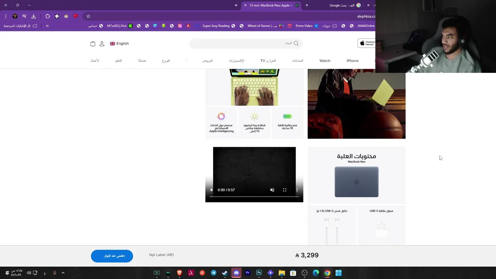Open the الأعمال menu item

(x=95, y=61)
